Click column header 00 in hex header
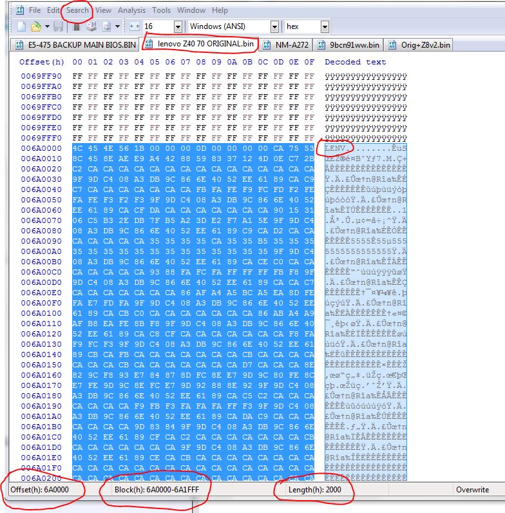The width and height of the screenshot is (505, 513). [77, 62]
